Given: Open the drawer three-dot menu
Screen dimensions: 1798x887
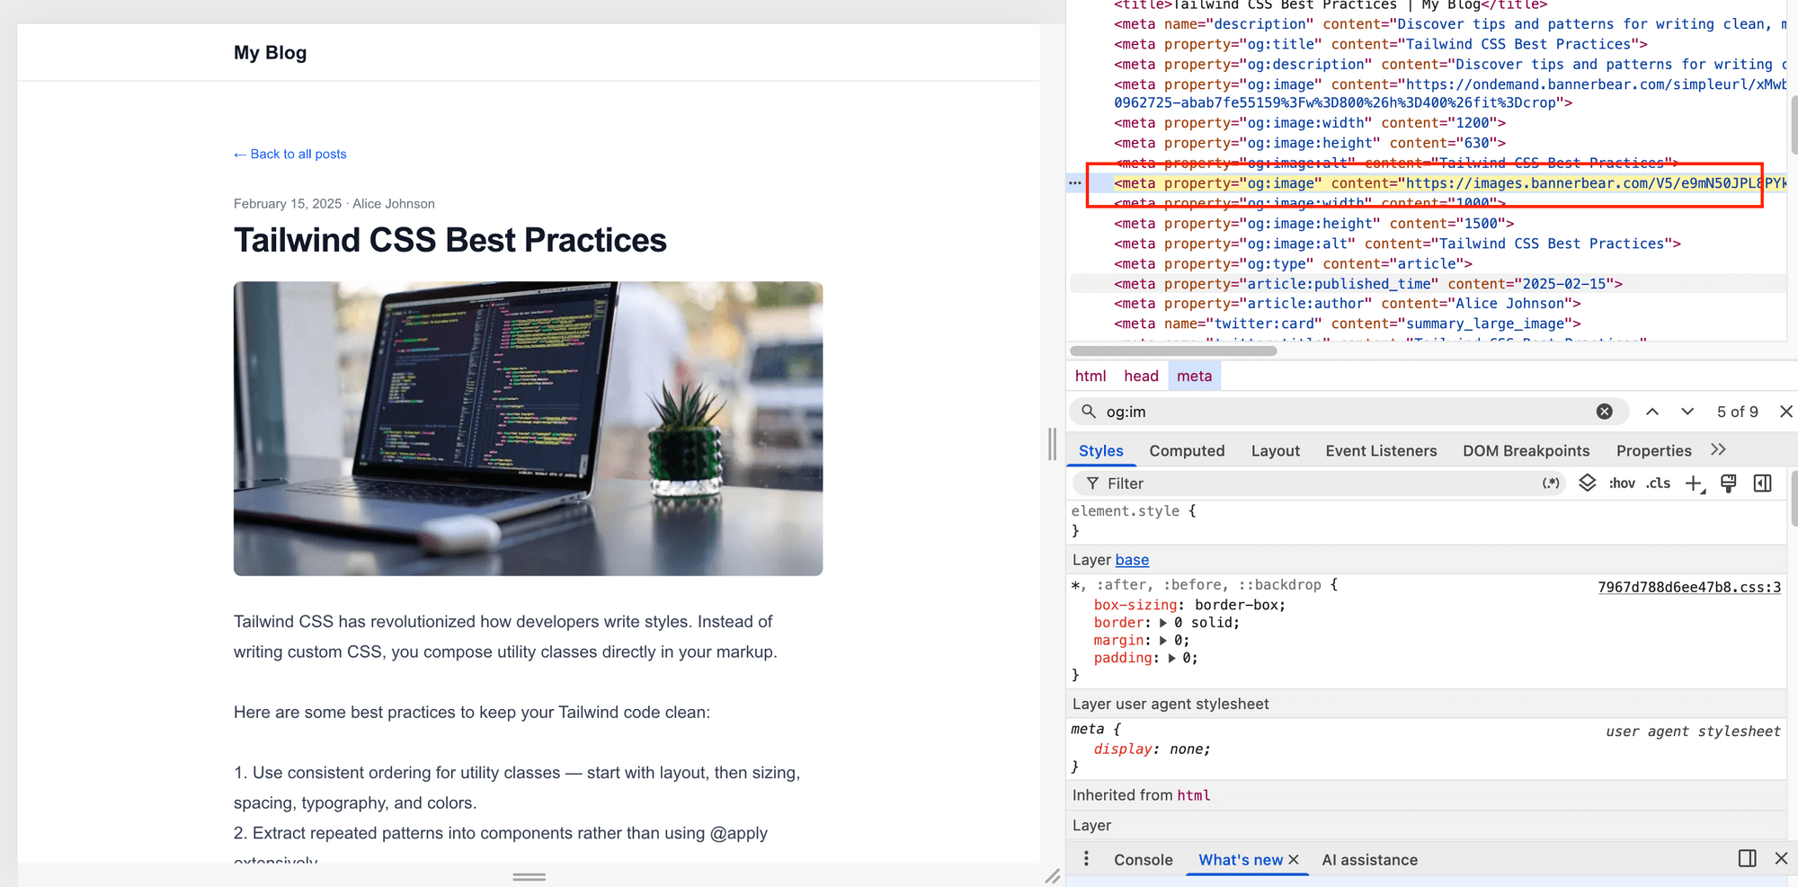Looking at the screenshot, I should point(1086,859).
